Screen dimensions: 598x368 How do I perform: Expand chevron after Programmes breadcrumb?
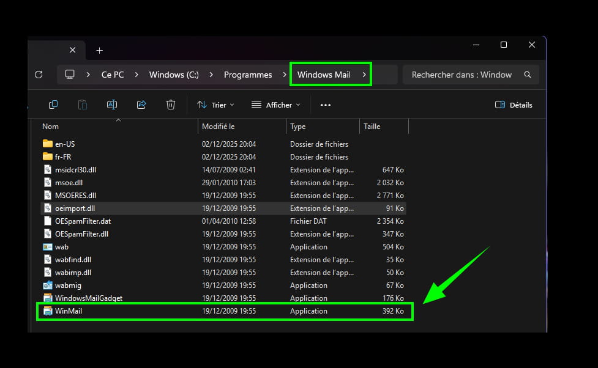click(x=284, y=75)
